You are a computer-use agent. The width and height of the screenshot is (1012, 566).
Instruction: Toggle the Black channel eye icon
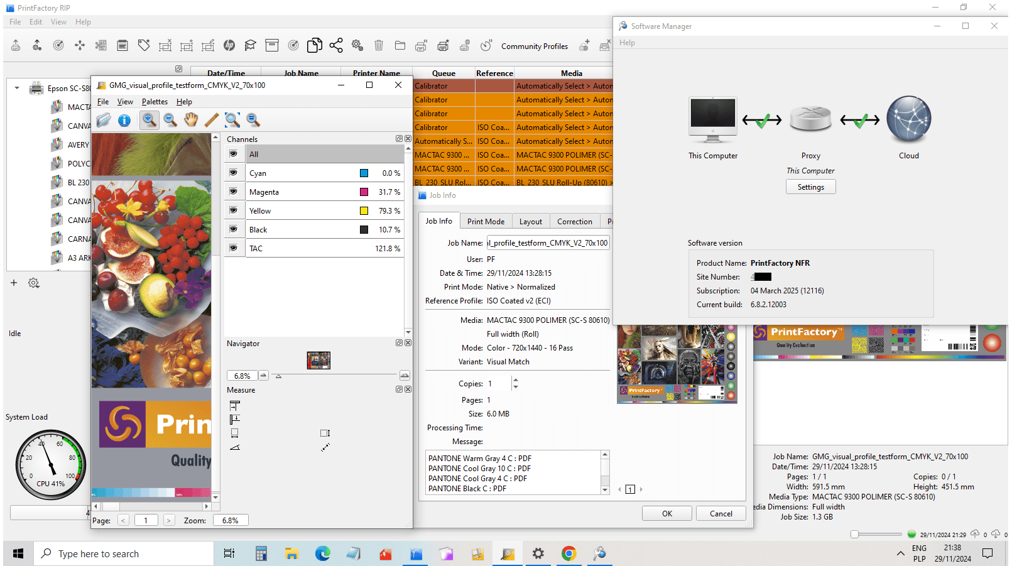234,229
